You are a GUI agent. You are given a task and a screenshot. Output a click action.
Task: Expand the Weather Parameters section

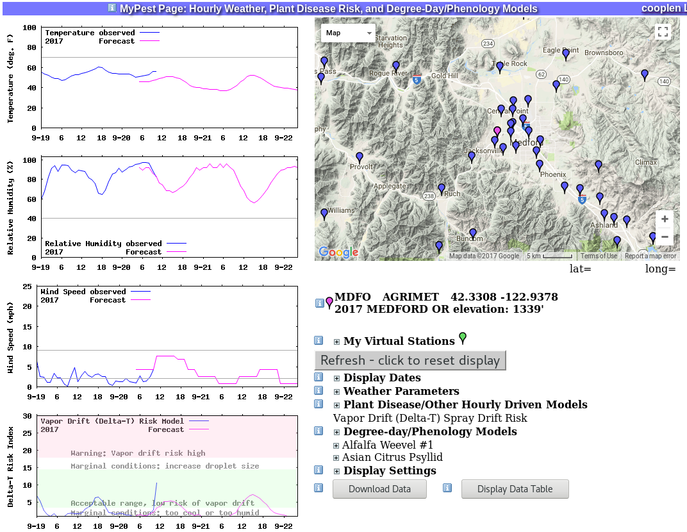click(336, 392)
